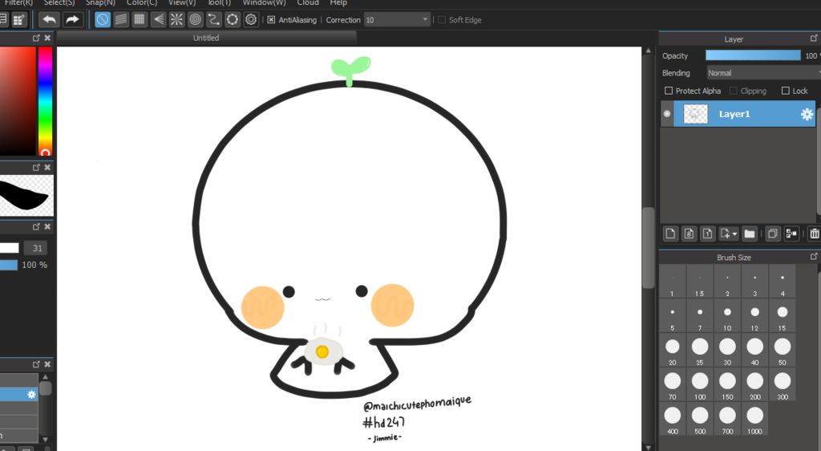This screenshot has width=821, height=451.
Task: Close the brush control panel showing 31
Action: [47, 227]
